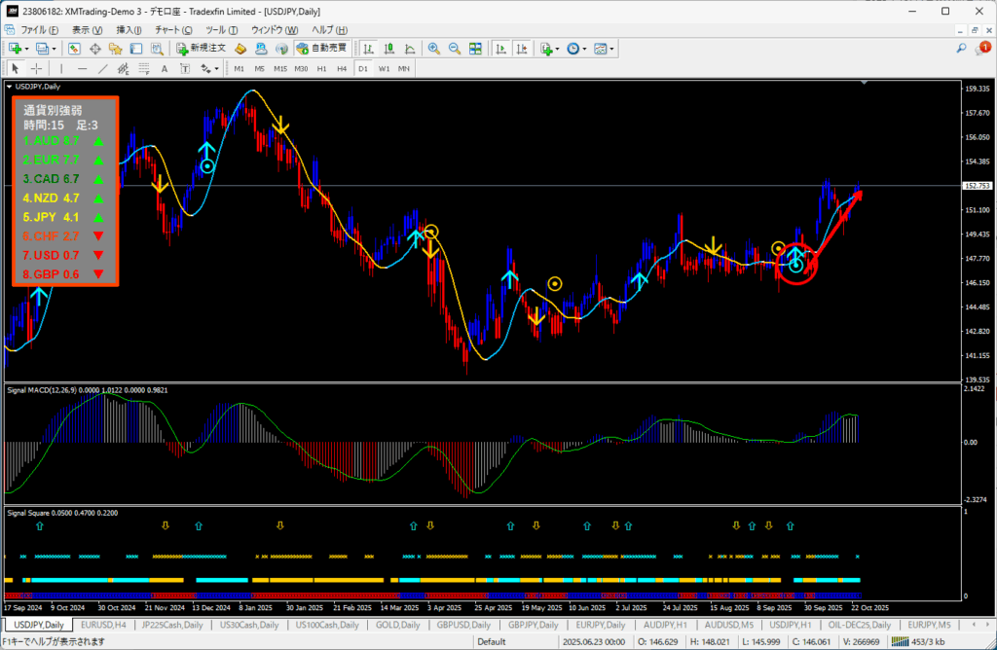Click the 新規注文 new order button

[201, 48]
